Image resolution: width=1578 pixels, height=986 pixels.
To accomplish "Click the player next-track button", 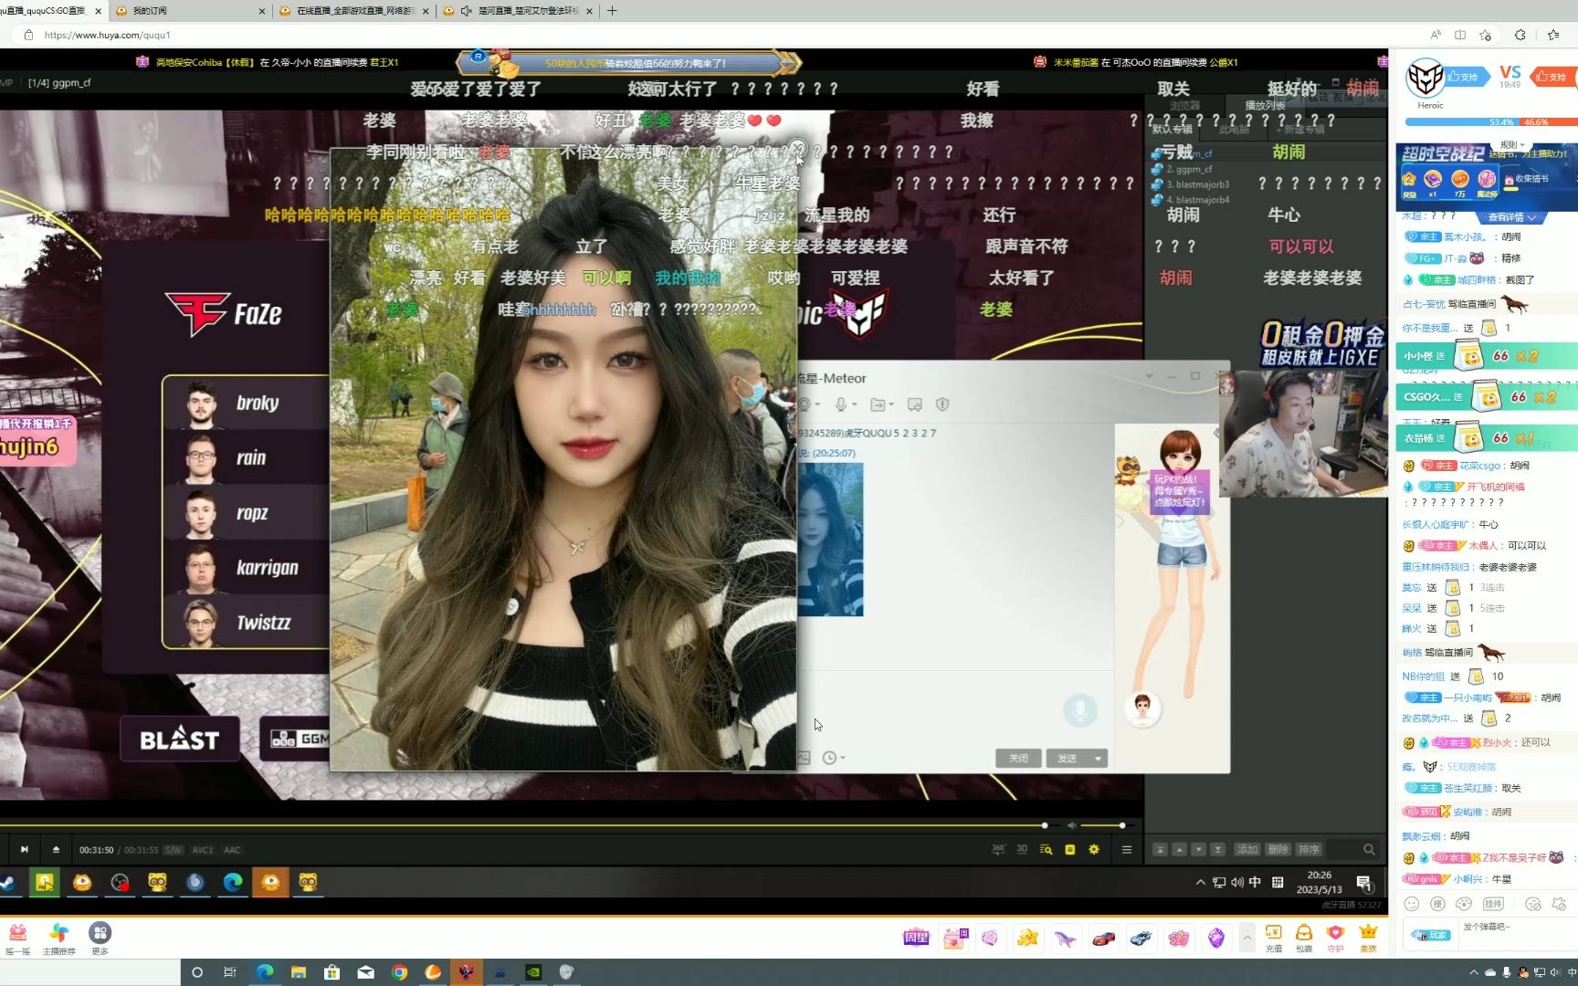I will click(25, 849).
